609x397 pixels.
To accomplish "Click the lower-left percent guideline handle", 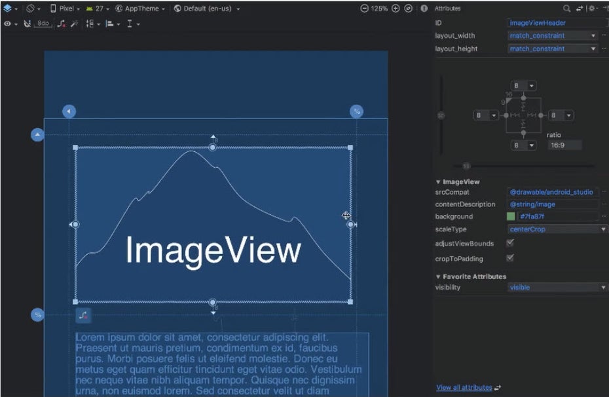I will pyautogui.click(x=37, y=314).
